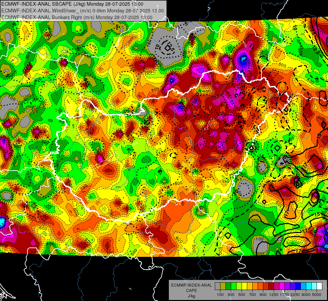The width and height of the screenshot is (328, 301).
Task: Click the legend title ECMWF-INDEX-ANAL
Action: 192,285
